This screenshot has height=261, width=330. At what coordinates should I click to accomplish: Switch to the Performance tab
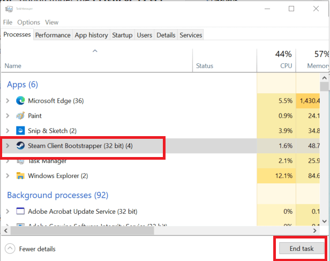coord(53,35)
